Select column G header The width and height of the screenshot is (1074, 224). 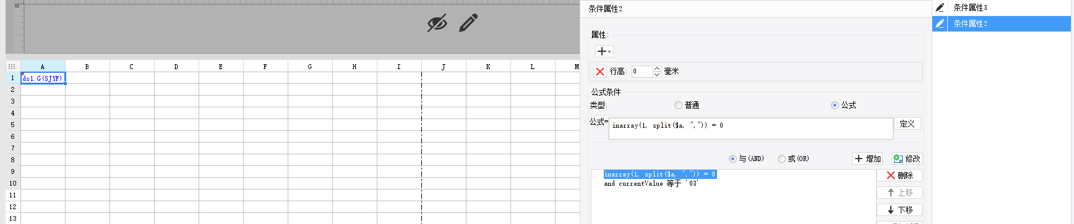pos(310,67)
